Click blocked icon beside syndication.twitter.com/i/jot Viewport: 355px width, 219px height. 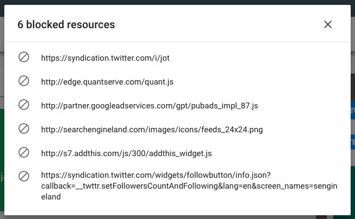point(24,57)
